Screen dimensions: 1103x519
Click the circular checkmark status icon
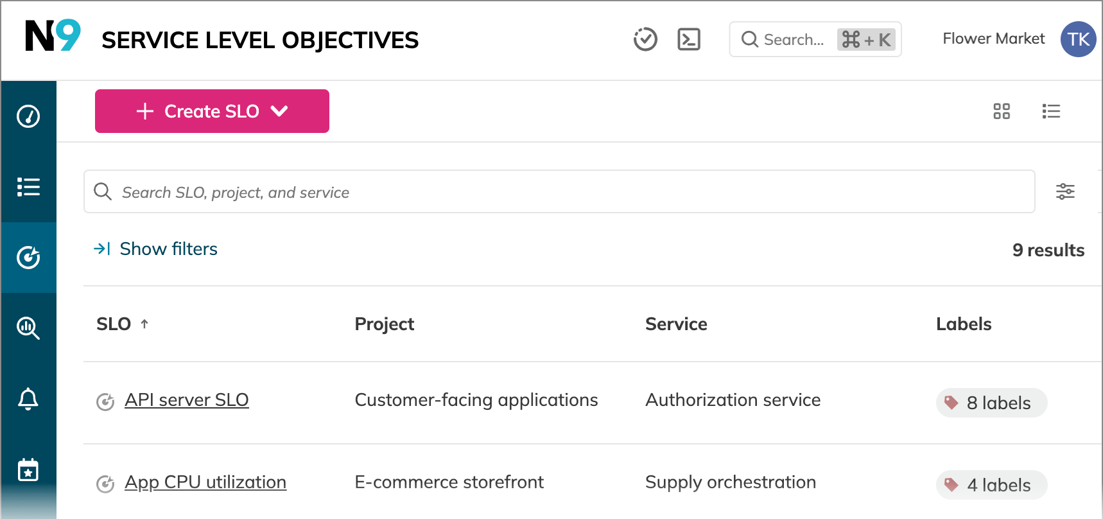[645, 39]
